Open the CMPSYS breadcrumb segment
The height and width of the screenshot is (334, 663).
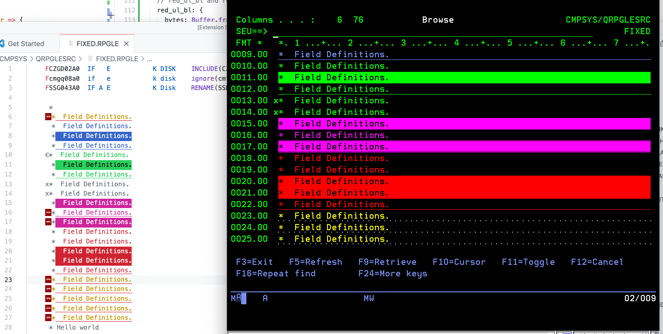pyautogui.click(x=13, y=59)
